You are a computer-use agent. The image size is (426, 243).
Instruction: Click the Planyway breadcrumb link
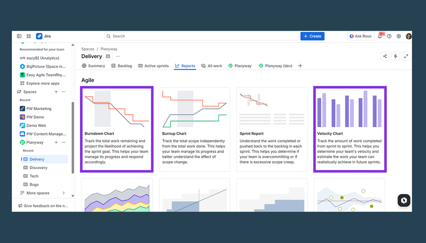click(x=109, y=49)
